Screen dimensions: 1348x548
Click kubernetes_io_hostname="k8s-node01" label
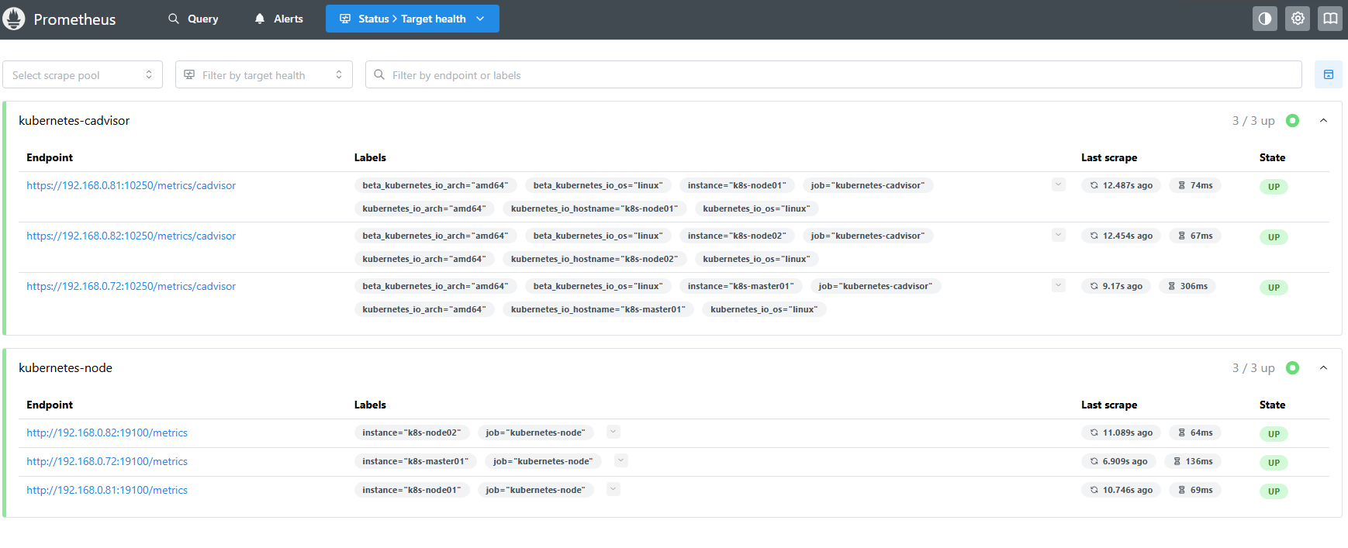pos(594,209)
